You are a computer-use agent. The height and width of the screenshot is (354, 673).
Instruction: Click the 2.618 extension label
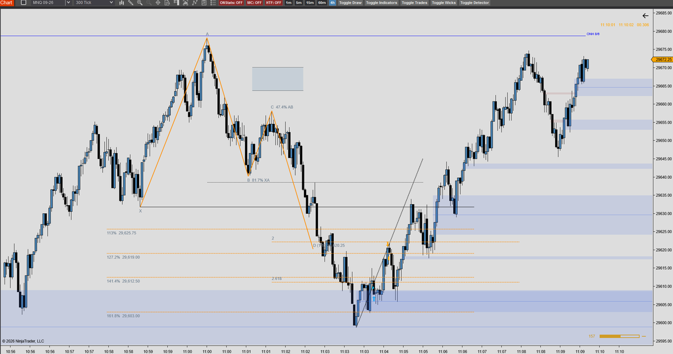click(276, 279)
